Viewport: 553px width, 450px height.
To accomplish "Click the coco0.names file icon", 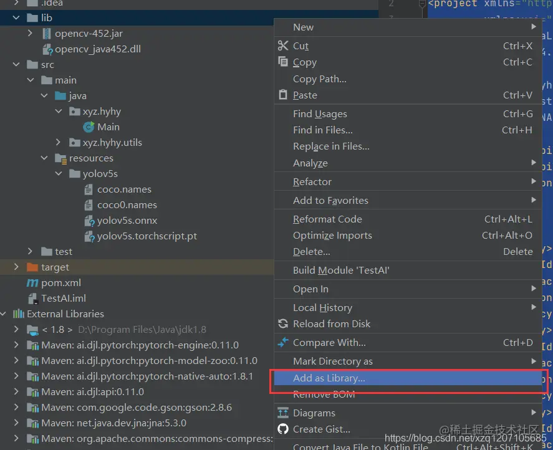I will (89, 205).
